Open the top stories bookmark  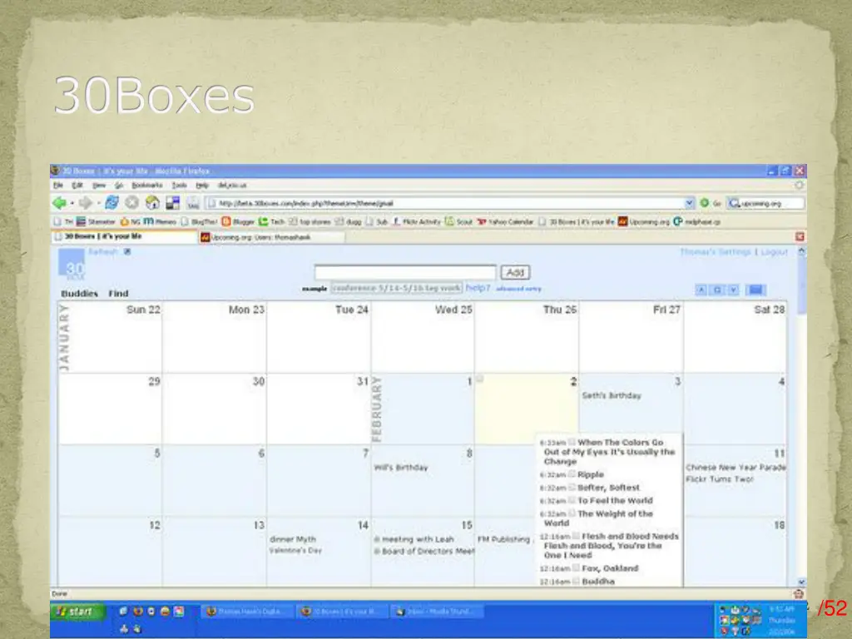click(x=310, y=221)
